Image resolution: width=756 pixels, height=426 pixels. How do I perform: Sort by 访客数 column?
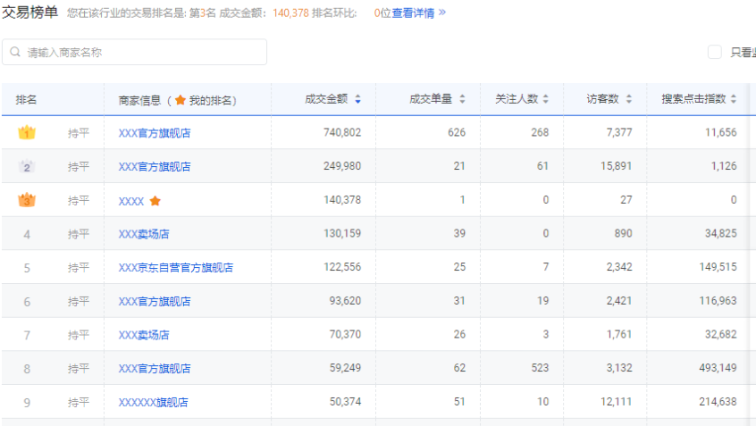[x=628, y=100]
